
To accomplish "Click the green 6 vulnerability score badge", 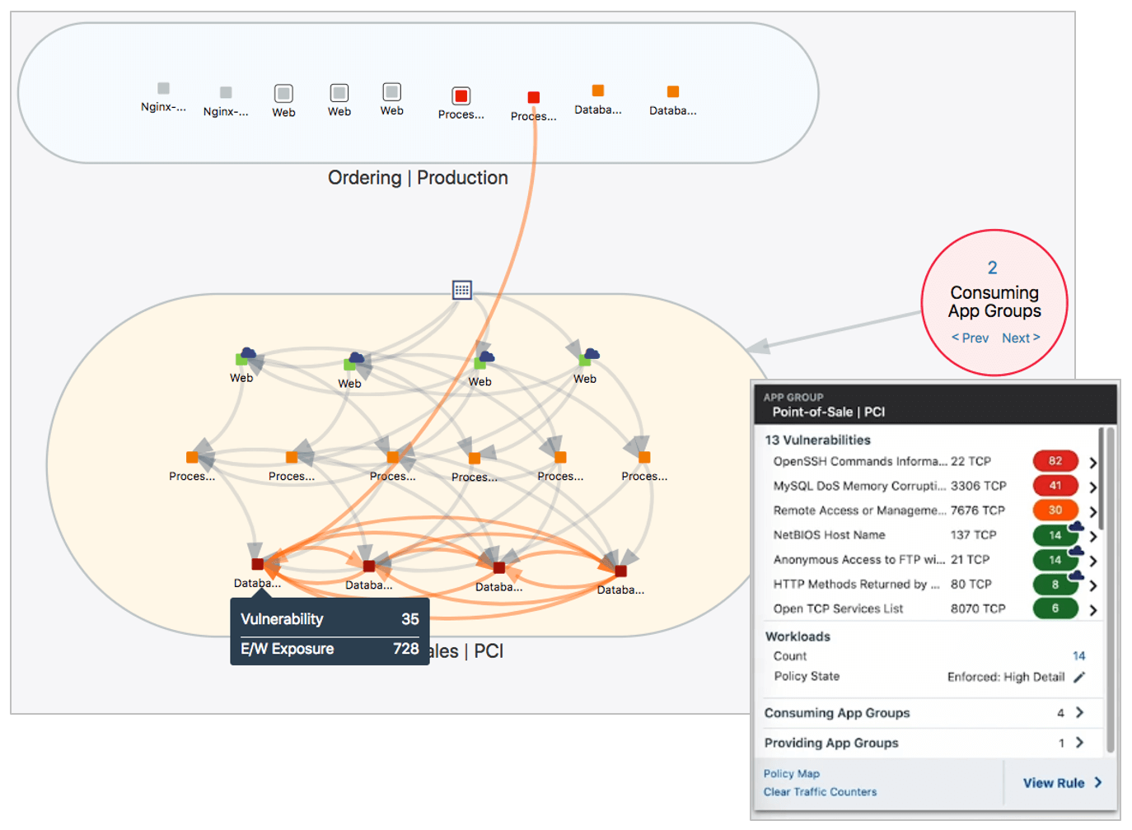I will pyautogui.click(x=1055, y=609).
